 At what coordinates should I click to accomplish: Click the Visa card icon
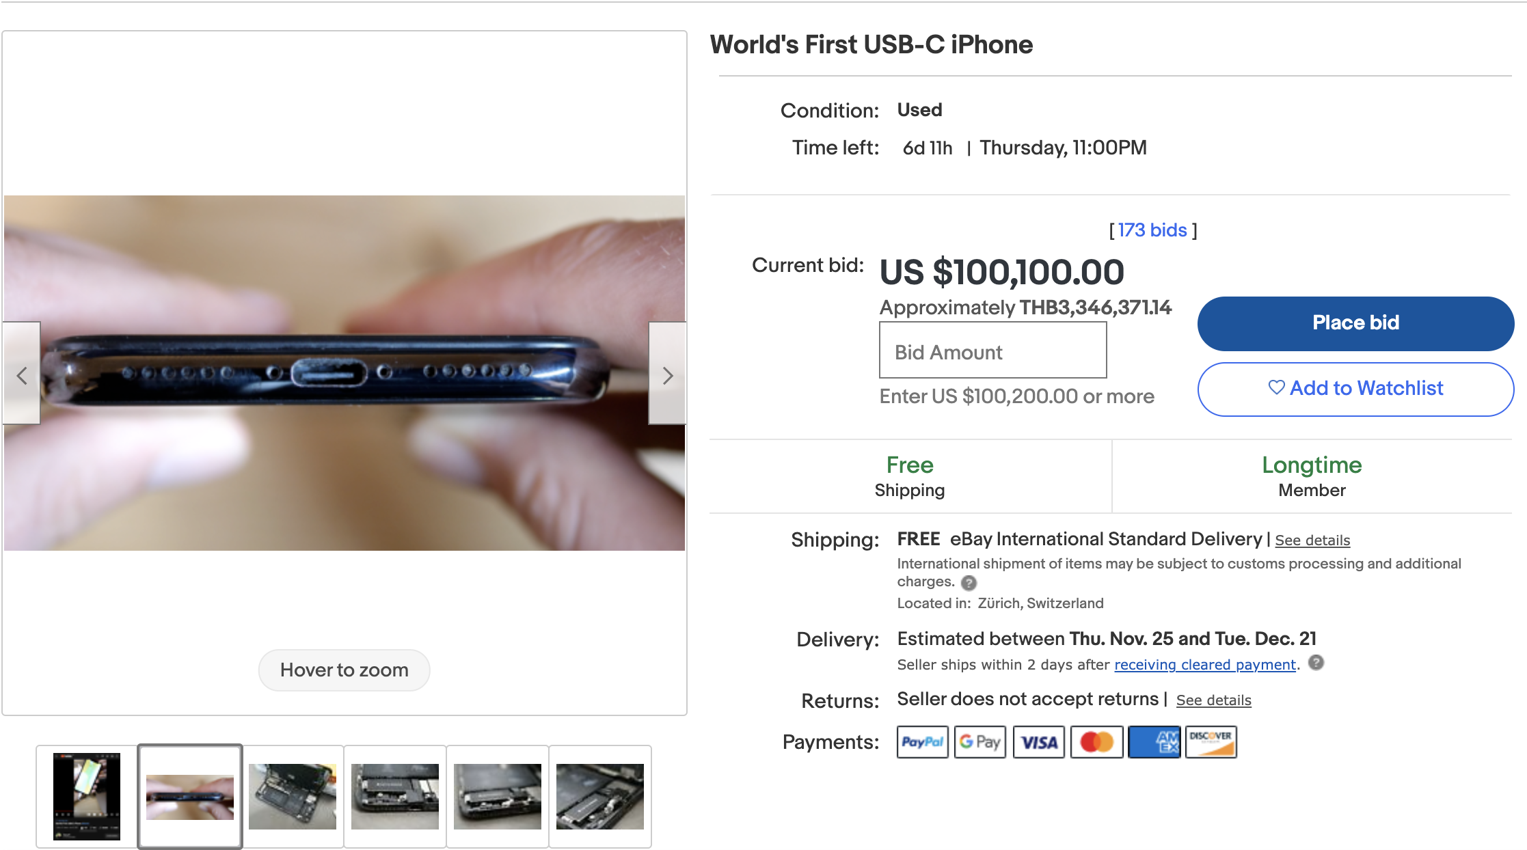pyautogui.click(x=1038, y=742)
